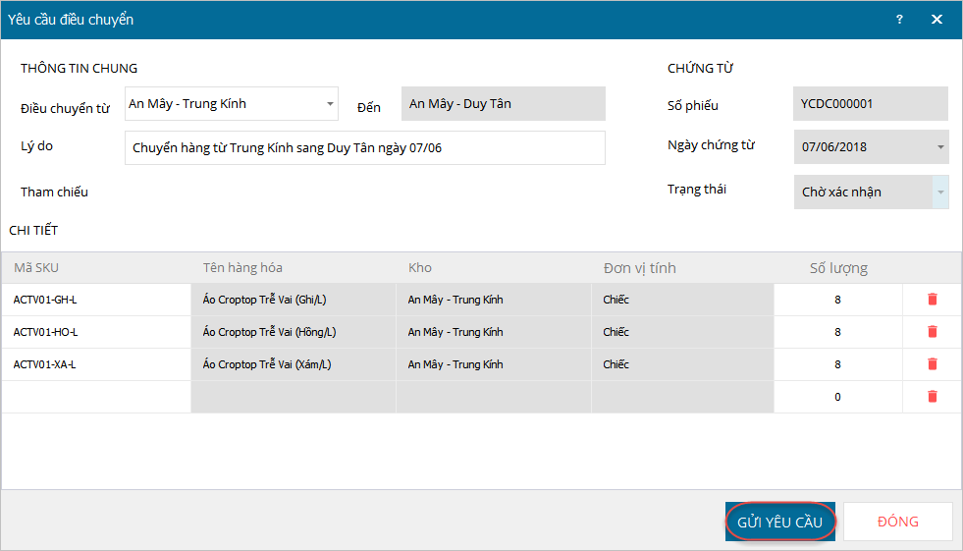Delete the ACTV01-XA-L row
Viewport: 963px width, 551px height.
tap(932, 364)
